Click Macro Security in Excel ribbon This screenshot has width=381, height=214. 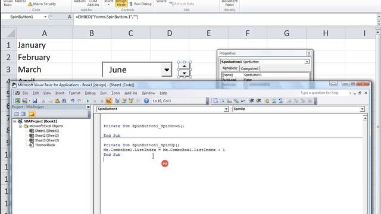(x=42, y=4)
